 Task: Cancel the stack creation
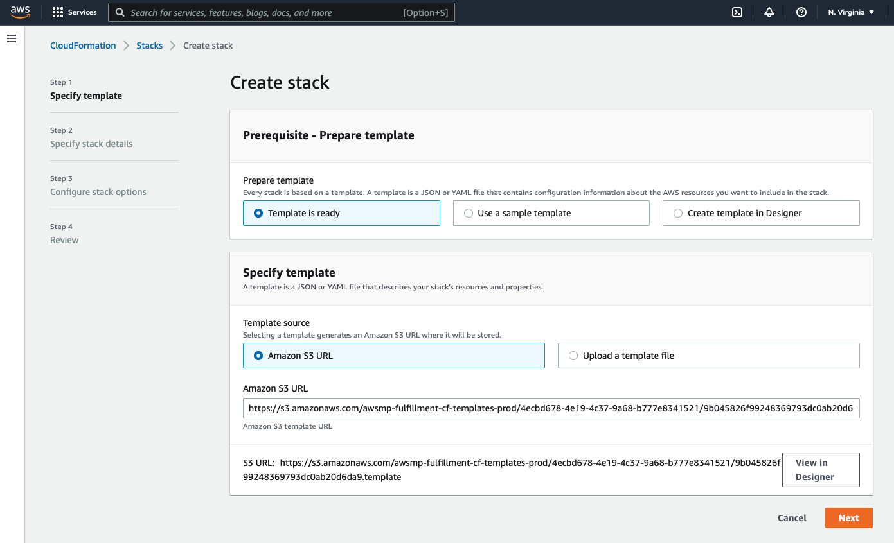pos(792,518)
